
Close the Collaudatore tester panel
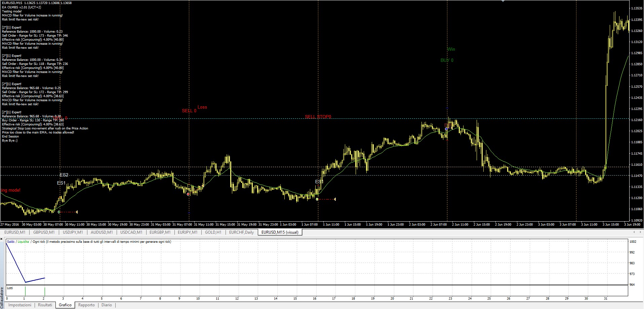click(x=2, y=239)
